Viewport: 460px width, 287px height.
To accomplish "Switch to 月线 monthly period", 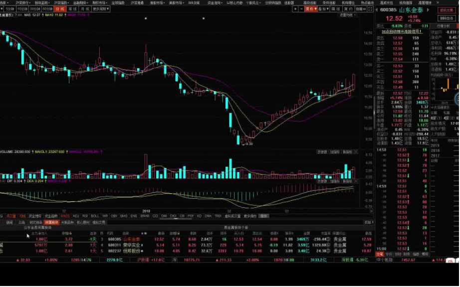I will 85,9.
